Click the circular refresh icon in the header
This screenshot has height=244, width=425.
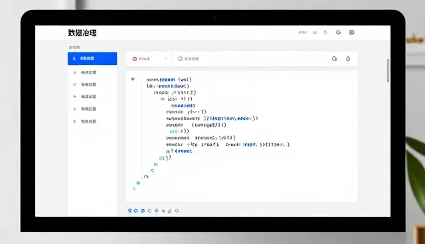click(x=338, y=32)
